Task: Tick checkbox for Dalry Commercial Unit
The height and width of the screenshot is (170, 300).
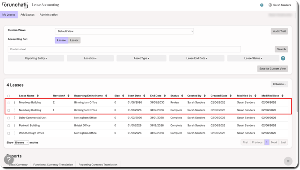Action: click(x=9, y=118)
